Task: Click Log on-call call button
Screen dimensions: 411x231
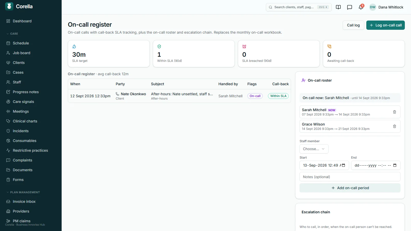Action: [x=385, y=25]
